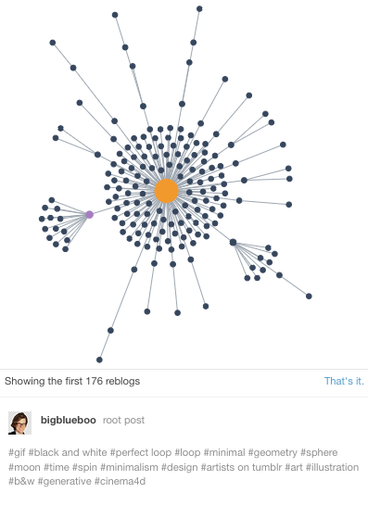The image size is (368, 505).
Task: Click the large orange root post node
Action: point(166,191)
